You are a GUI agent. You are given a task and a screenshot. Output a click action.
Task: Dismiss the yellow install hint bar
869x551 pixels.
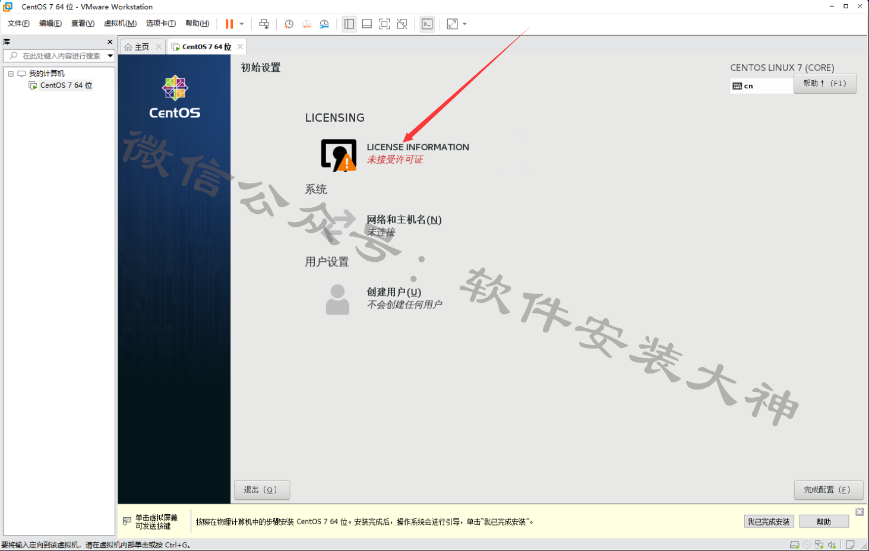pos(859,512)
